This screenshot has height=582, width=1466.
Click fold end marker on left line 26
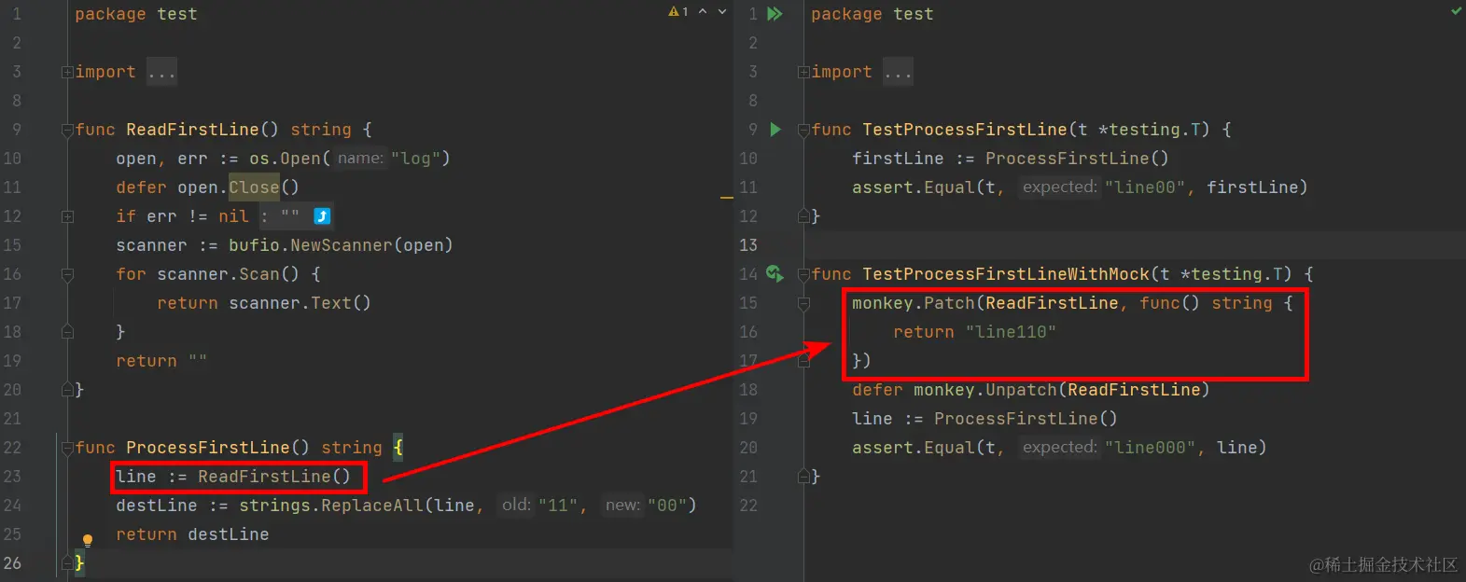(67, 562)
